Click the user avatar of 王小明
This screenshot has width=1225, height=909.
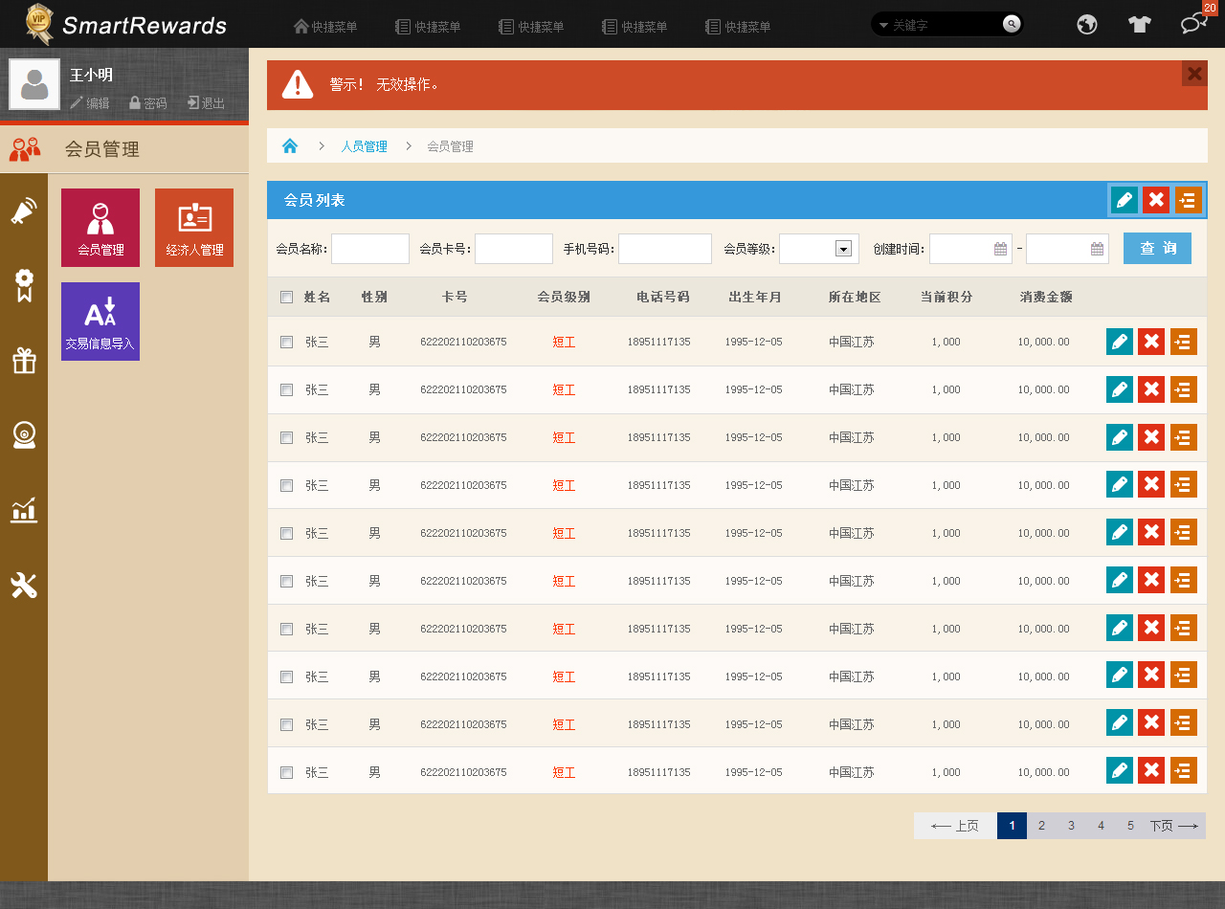pos(34,84)
